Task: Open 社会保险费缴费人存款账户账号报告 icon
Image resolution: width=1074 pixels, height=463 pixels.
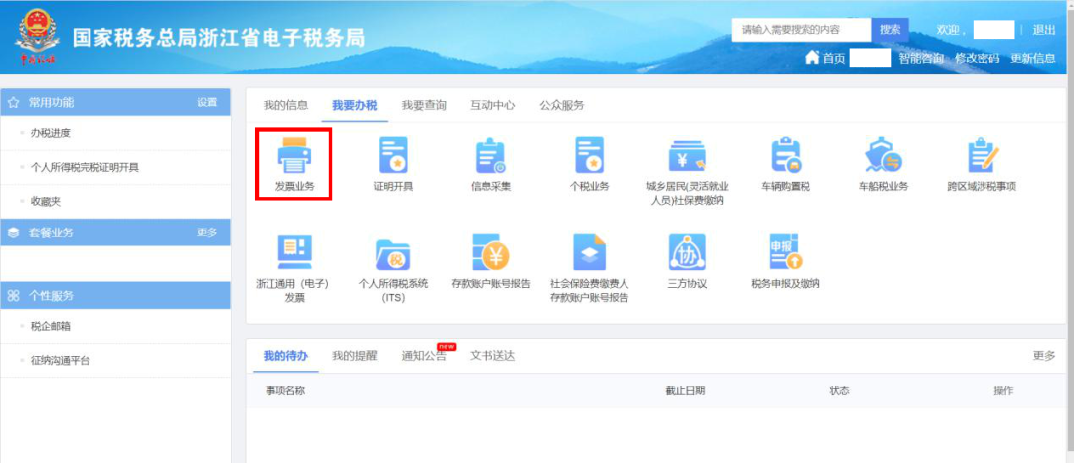Action: pos(589,252)
